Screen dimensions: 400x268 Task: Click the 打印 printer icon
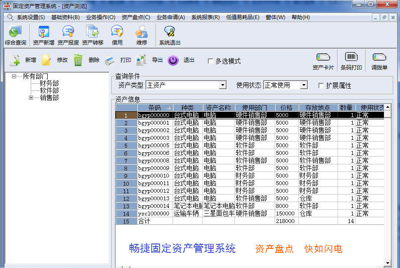coord(110,60)
